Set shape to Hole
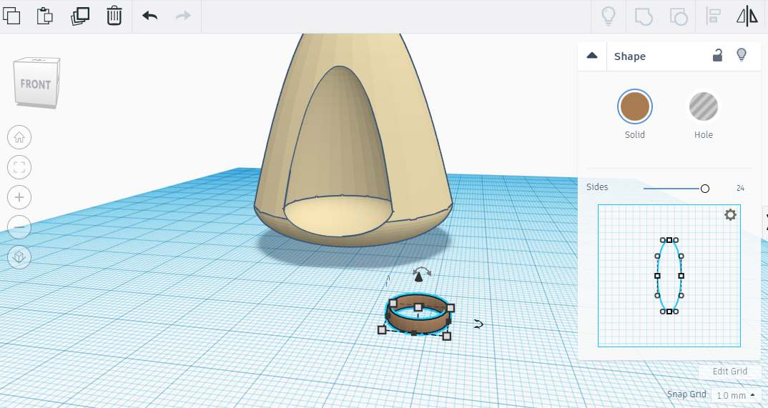 click(704, 106)
